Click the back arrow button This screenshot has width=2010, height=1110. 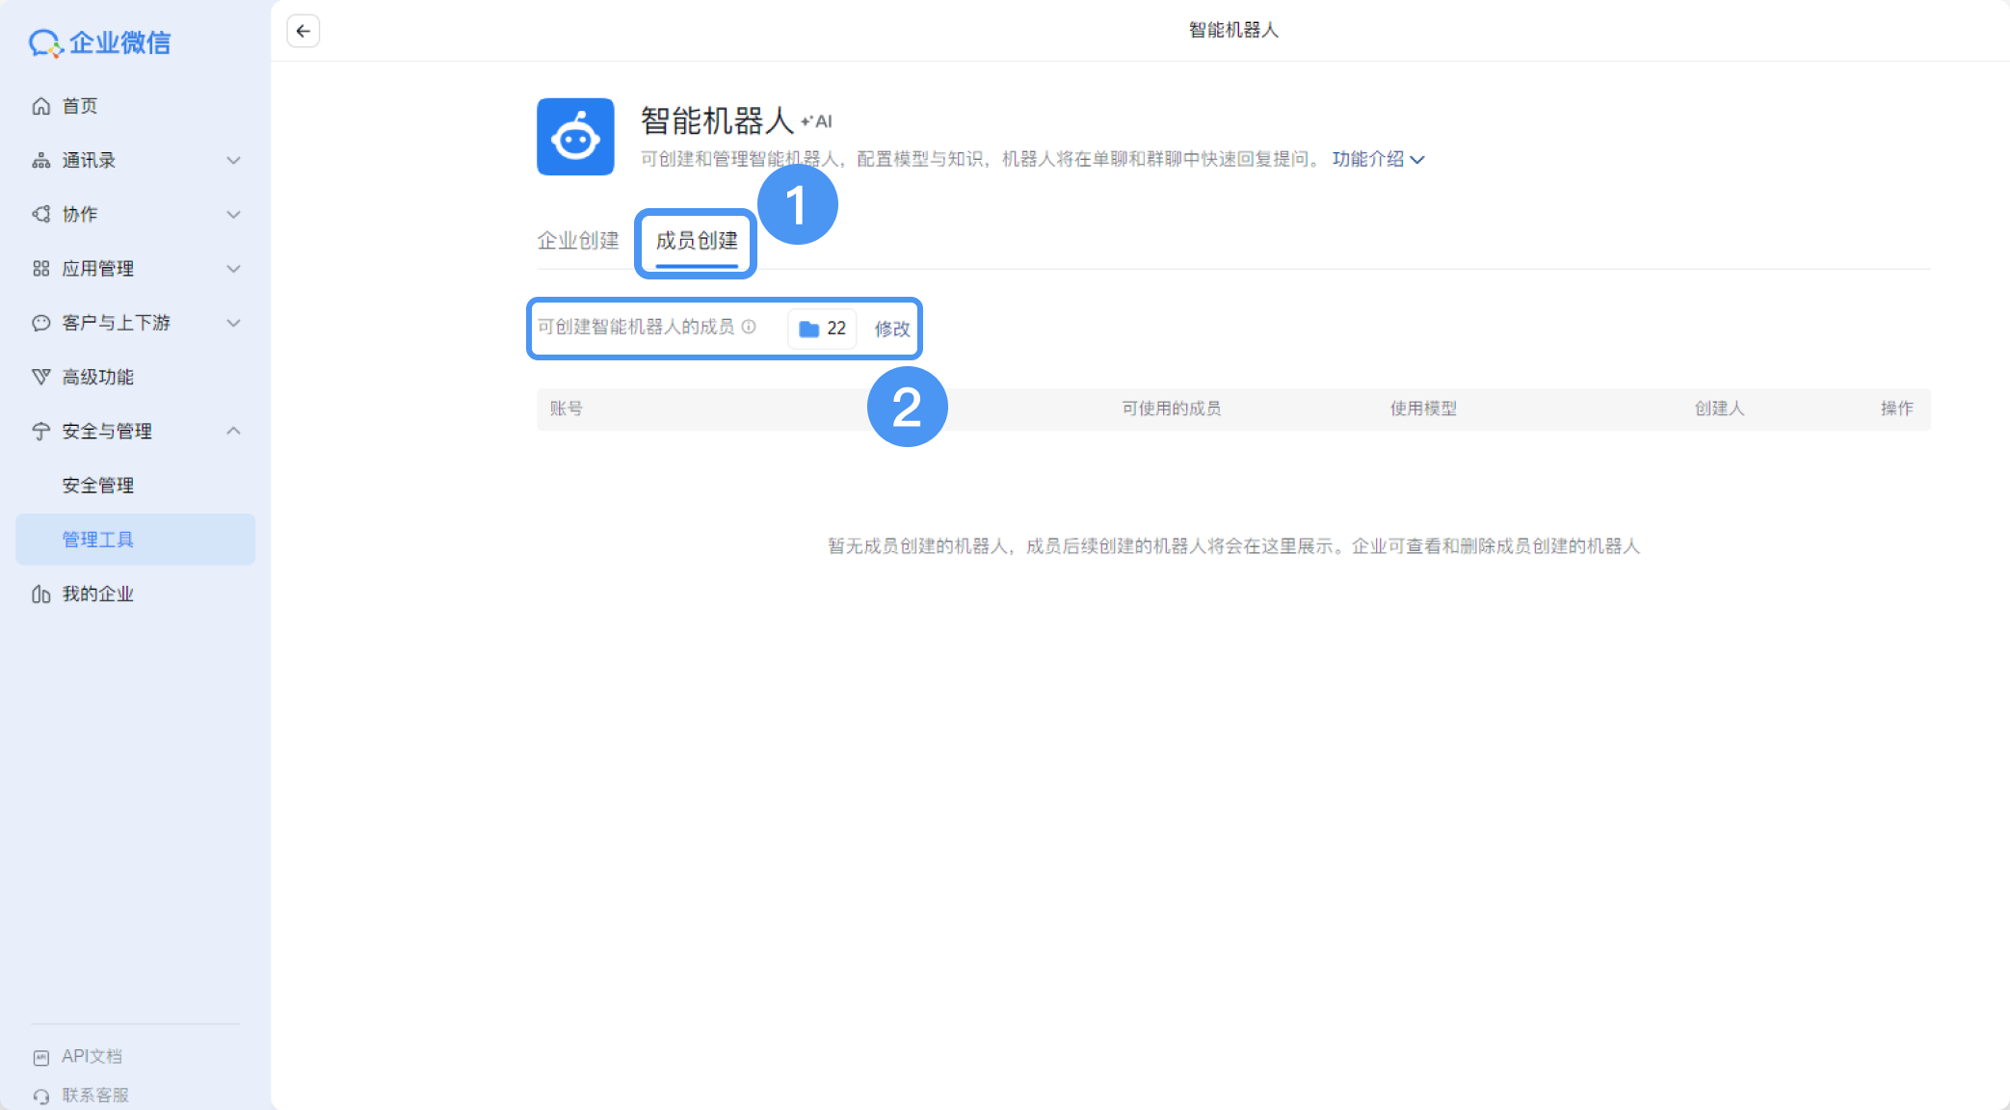pos(303,31)
